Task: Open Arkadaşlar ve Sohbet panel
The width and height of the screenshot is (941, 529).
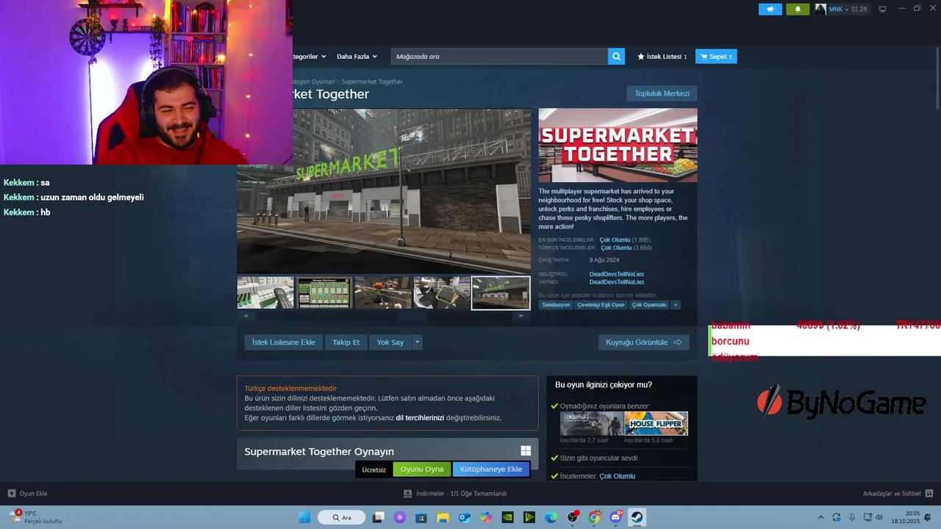Action: (x=898, y=494)
